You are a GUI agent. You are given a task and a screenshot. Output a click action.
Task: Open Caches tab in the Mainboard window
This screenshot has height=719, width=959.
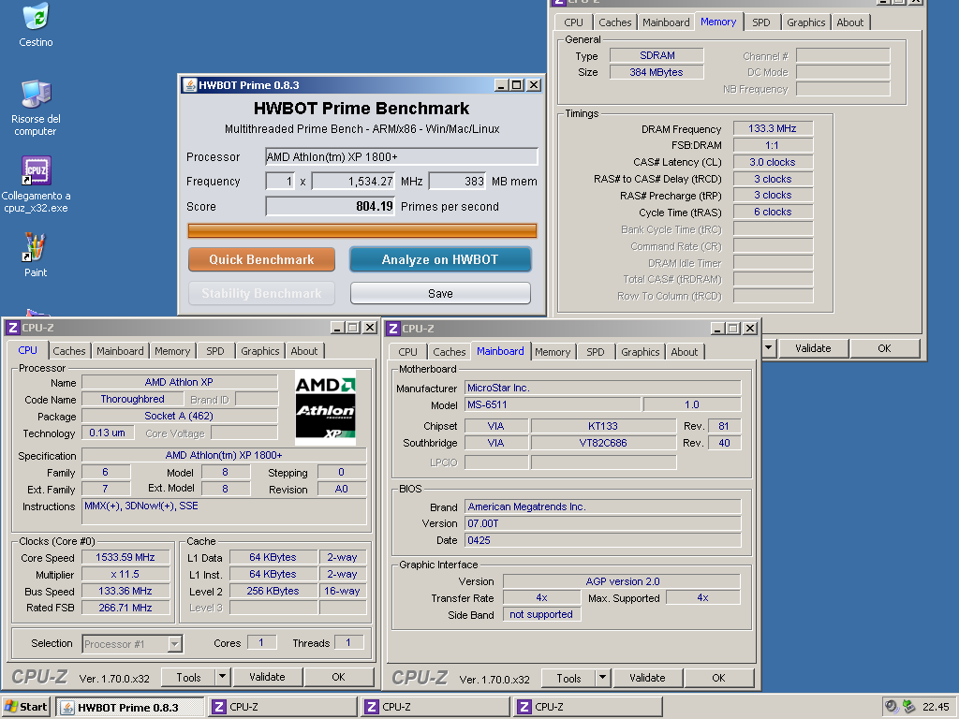tap(450, 352)
